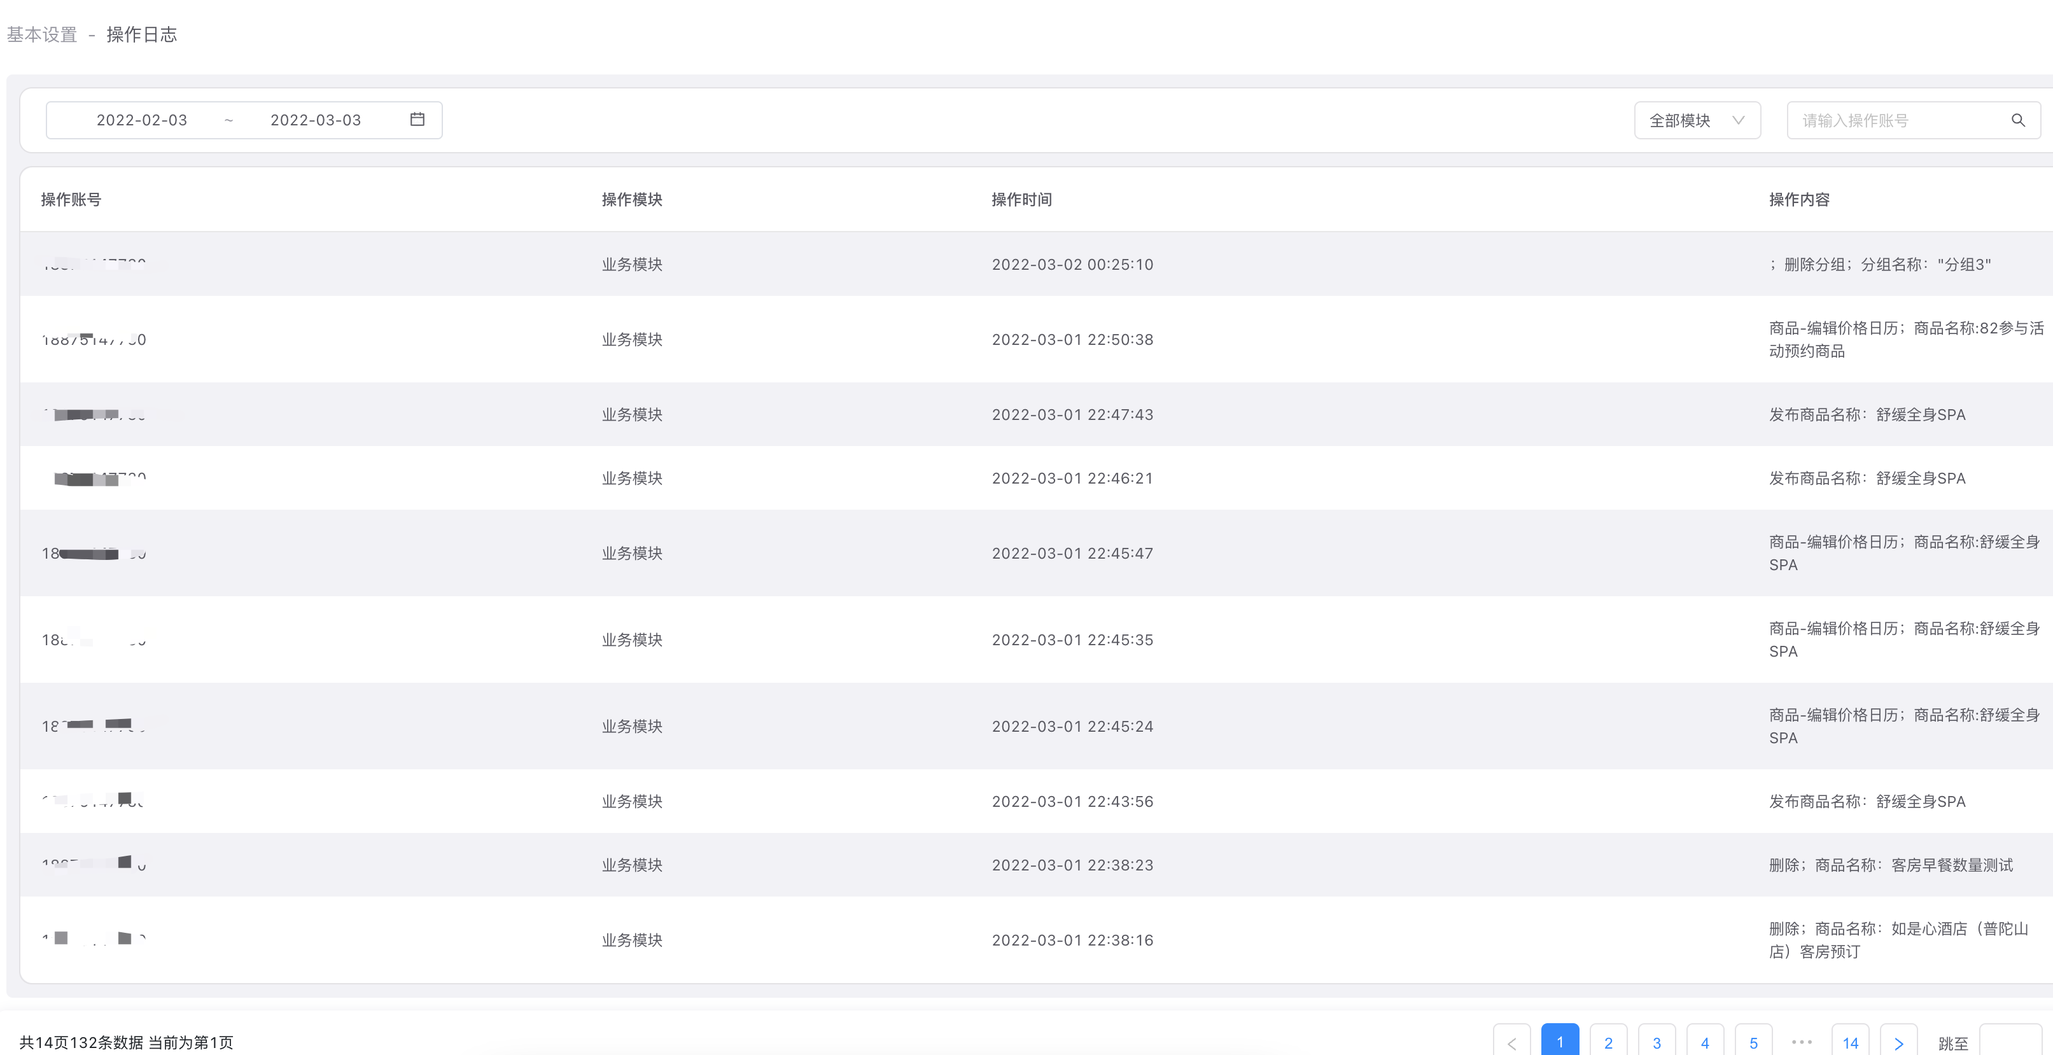
Task: Click 基本设置 breadcrumb link
Action: pos(42,34)
